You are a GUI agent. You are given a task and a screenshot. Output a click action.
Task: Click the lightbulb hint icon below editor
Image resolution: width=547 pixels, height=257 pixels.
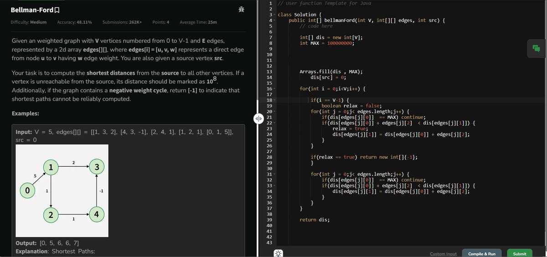point(278,253)
